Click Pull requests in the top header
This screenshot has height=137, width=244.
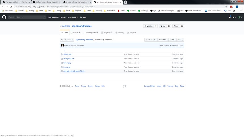point(53,17)
